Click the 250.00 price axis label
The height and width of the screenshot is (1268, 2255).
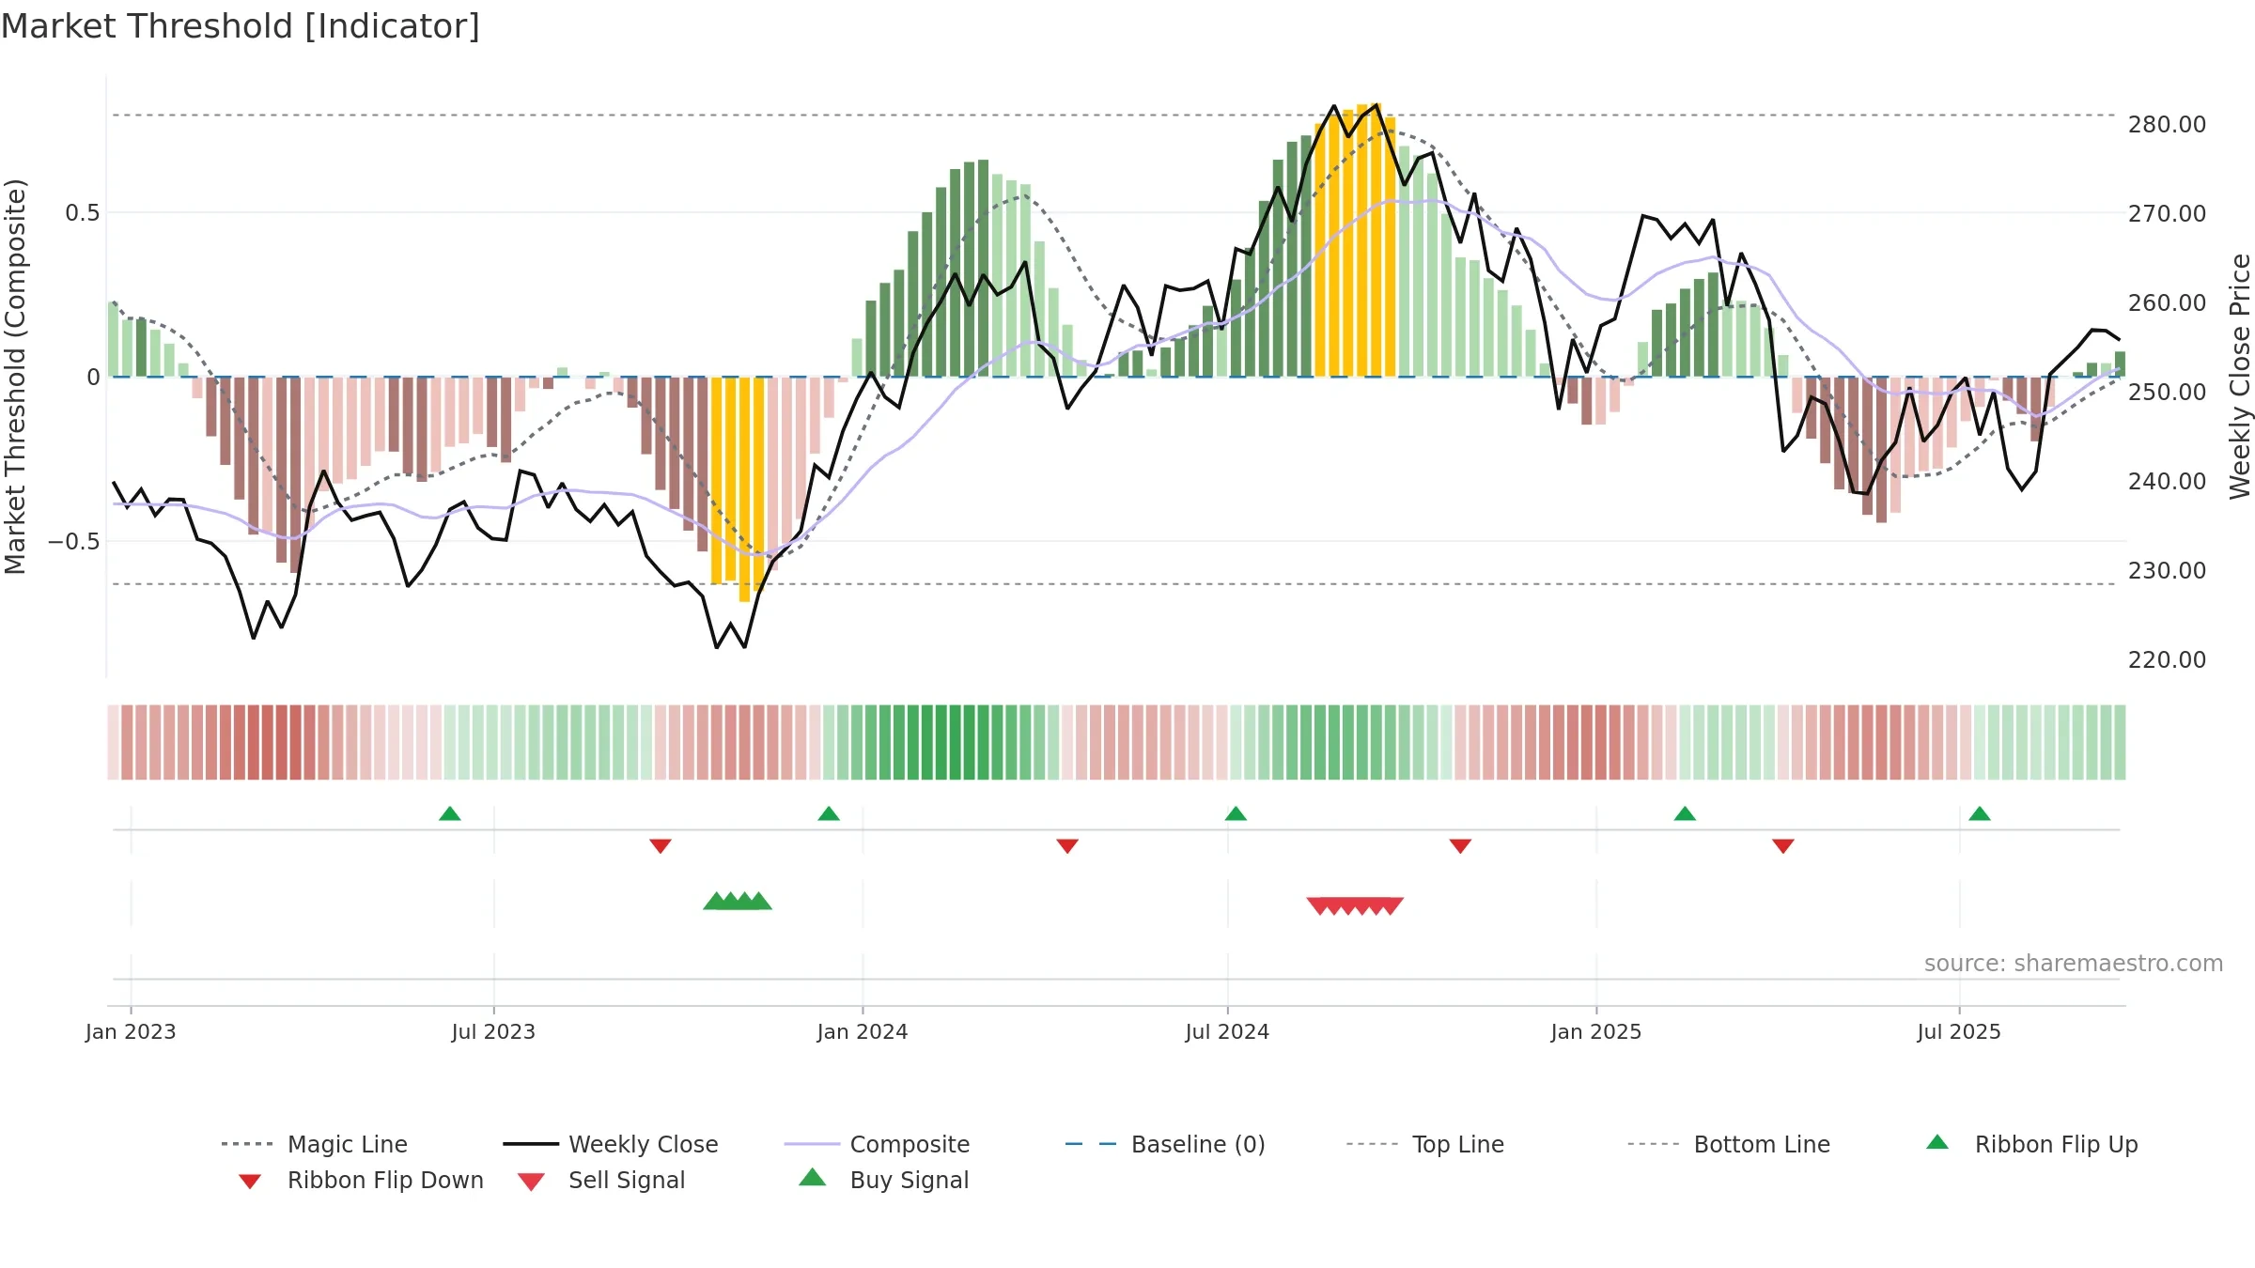tap(2167, 392)
